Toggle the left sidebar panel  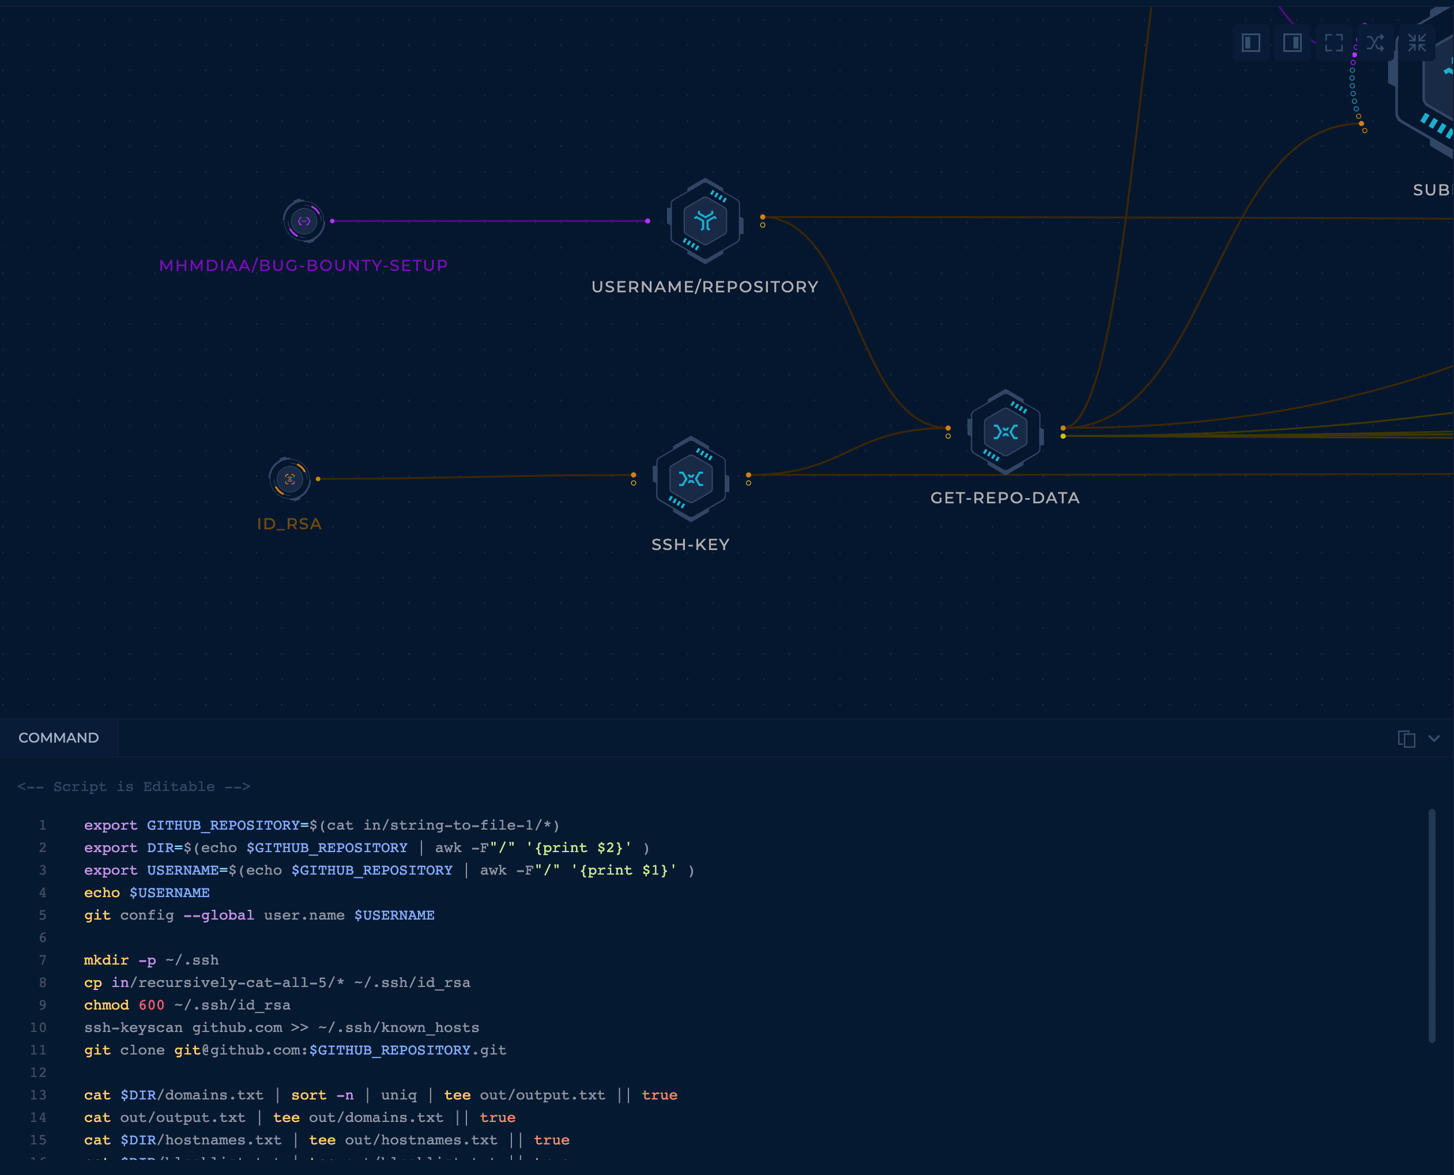[x=1251, y=43]
